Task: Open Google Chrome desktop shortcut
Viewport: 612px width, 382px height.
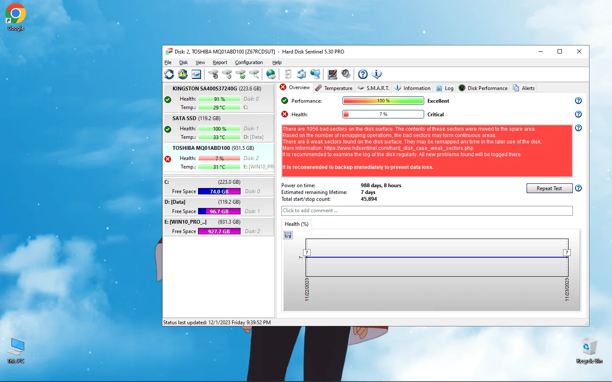Action: pos(16,17)
